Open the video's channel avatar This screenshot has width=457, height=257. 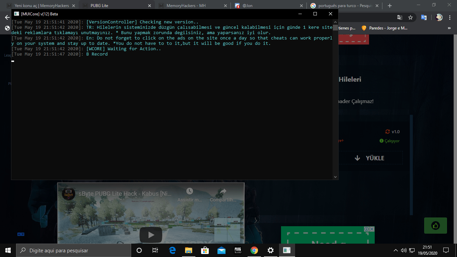coord(69,194)
